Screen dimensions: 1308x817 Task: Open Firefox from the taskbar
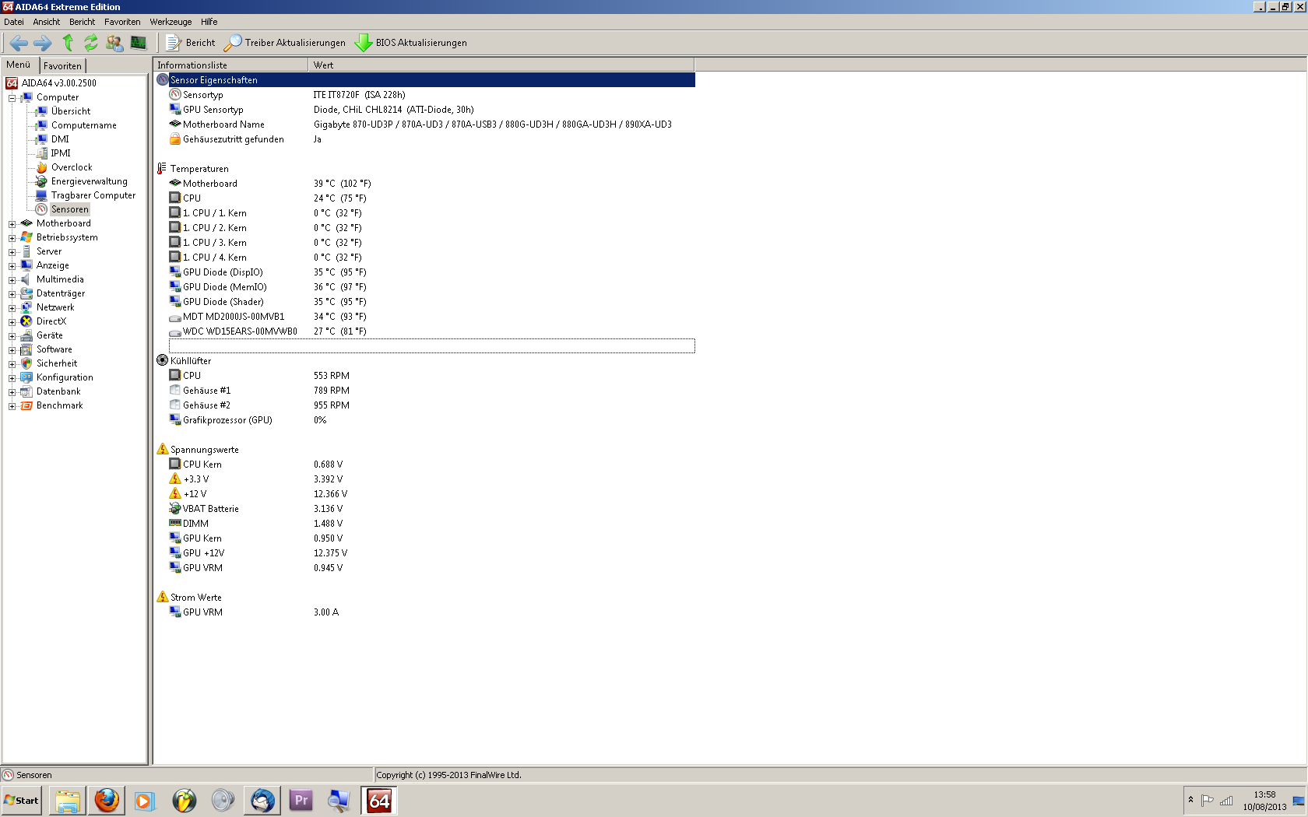pyautogui.click(x=107, y=801)
